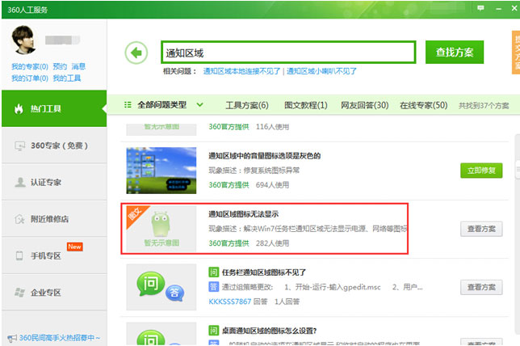Click the monitor icon beside 360专家
Screen dimensions: 520x346
tap(19, 146)
